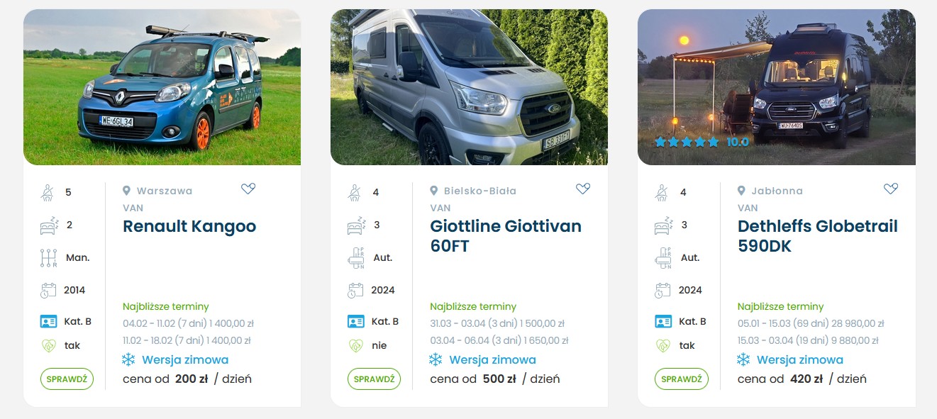The image size is (937, 419).
Task: Toggle heart favorite on Giottline Giottivan 60FT
Action: click(x=582, y=189)
